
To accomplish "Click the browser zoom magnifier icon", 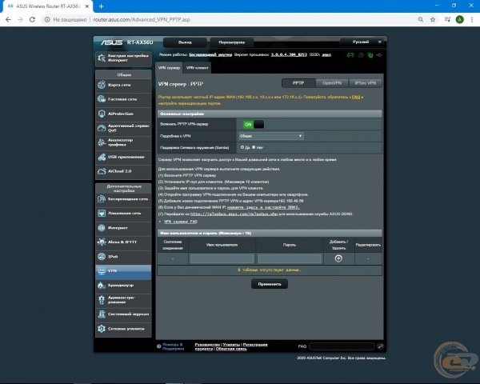I will [x=421, y=19].
